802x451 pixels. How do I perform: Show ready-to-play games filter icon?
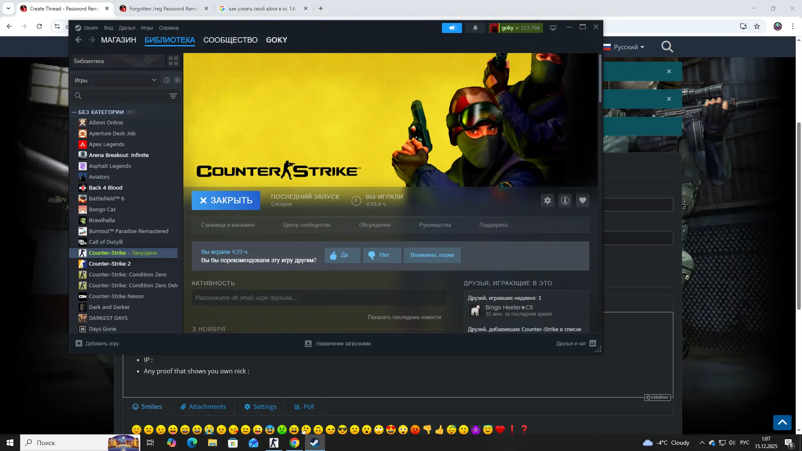pos(178,80)
